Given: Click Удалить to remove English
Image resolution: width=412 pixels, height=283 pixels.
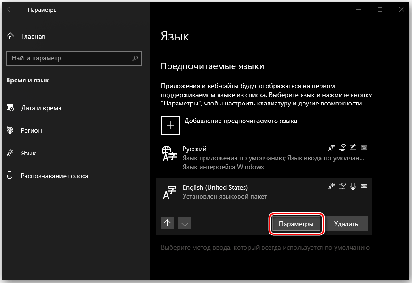Looking at the screenshot, I should (346, 224).
